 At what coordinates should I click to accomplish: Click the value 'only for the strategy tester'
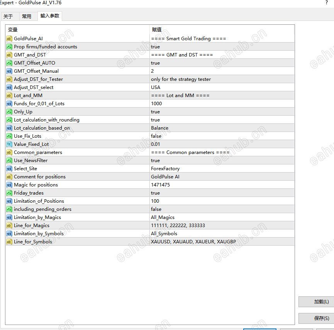[181, 79]
